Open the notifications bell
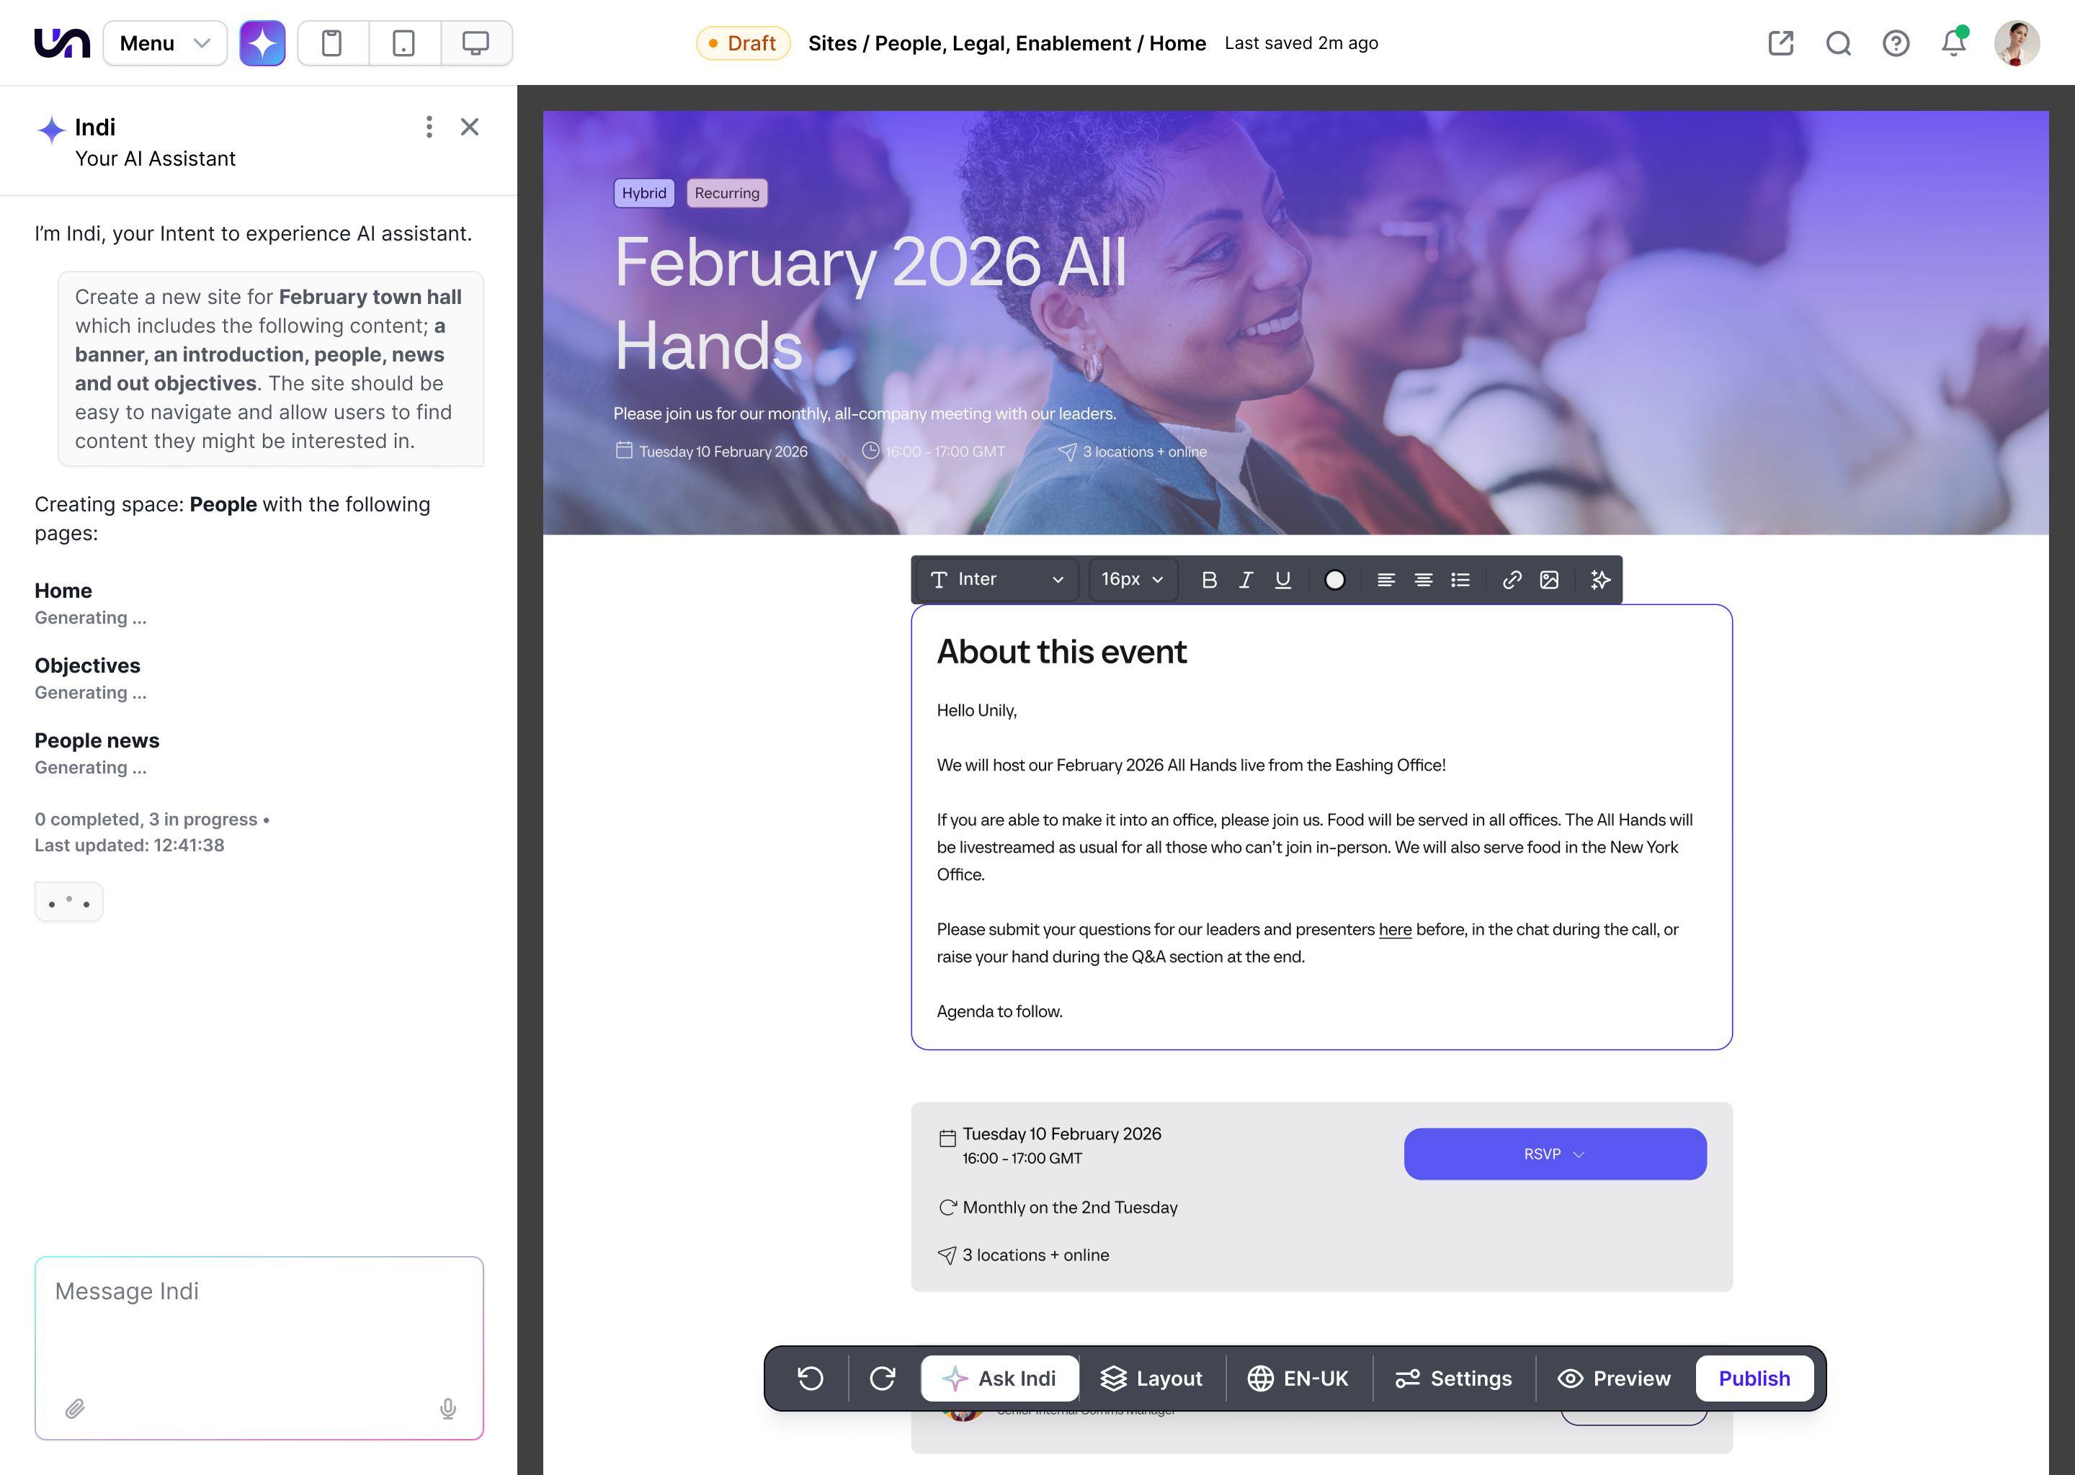 1953,42
